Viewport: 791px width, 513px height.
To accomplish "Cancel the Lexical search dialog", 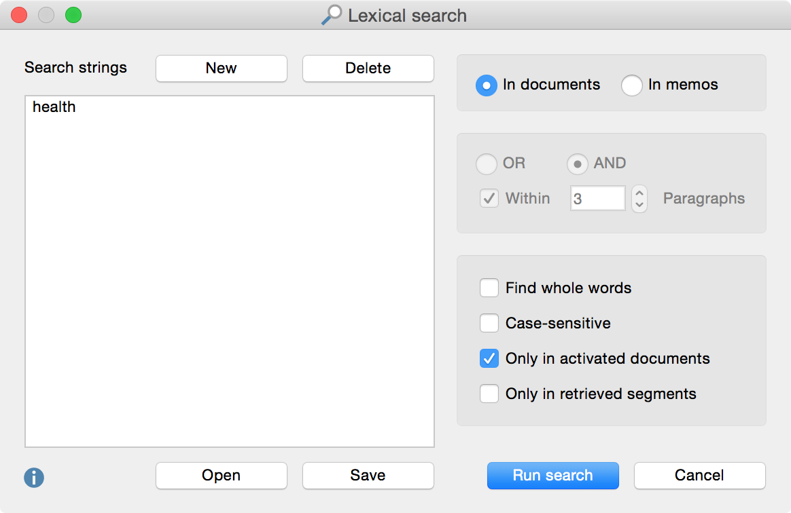I will tap(699, 476).
